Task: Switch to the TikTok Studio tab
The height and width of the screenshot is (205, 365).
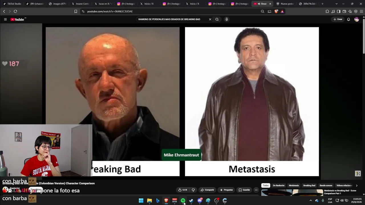Action: pyautogui.click(x=12, y=4)
